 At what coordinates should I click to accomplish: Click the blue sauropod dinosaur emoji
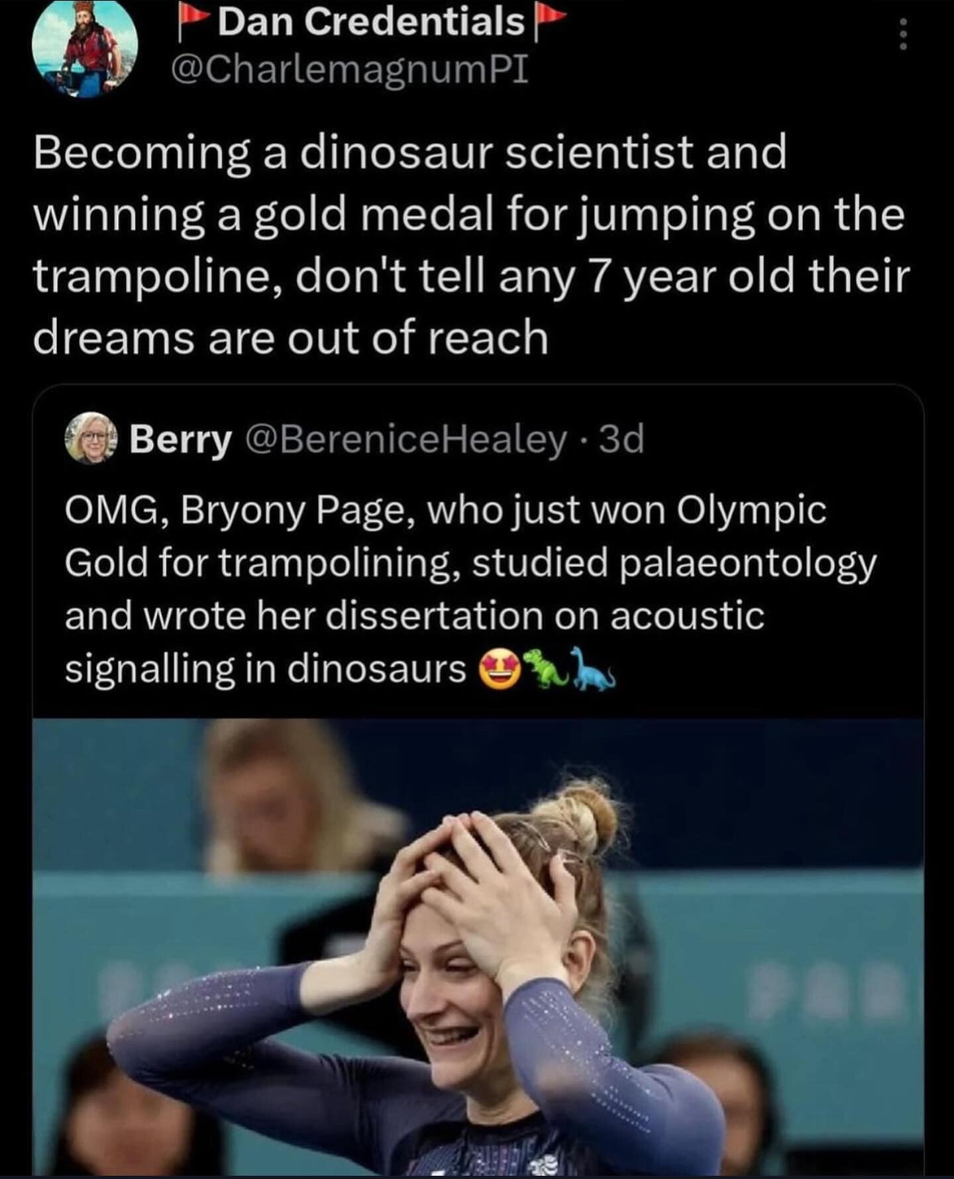coord(594,670)
